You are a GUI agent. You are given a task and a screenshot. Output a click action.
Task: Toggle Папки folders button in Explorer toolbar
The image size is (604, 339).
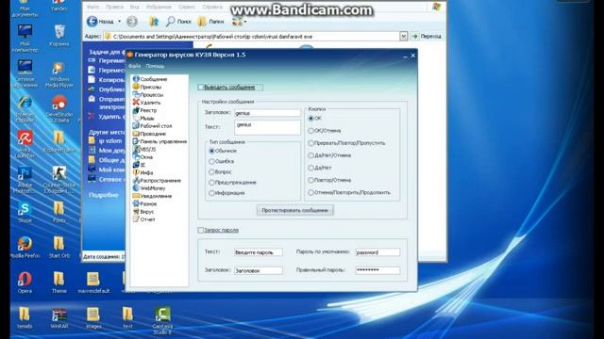[210, 22]
